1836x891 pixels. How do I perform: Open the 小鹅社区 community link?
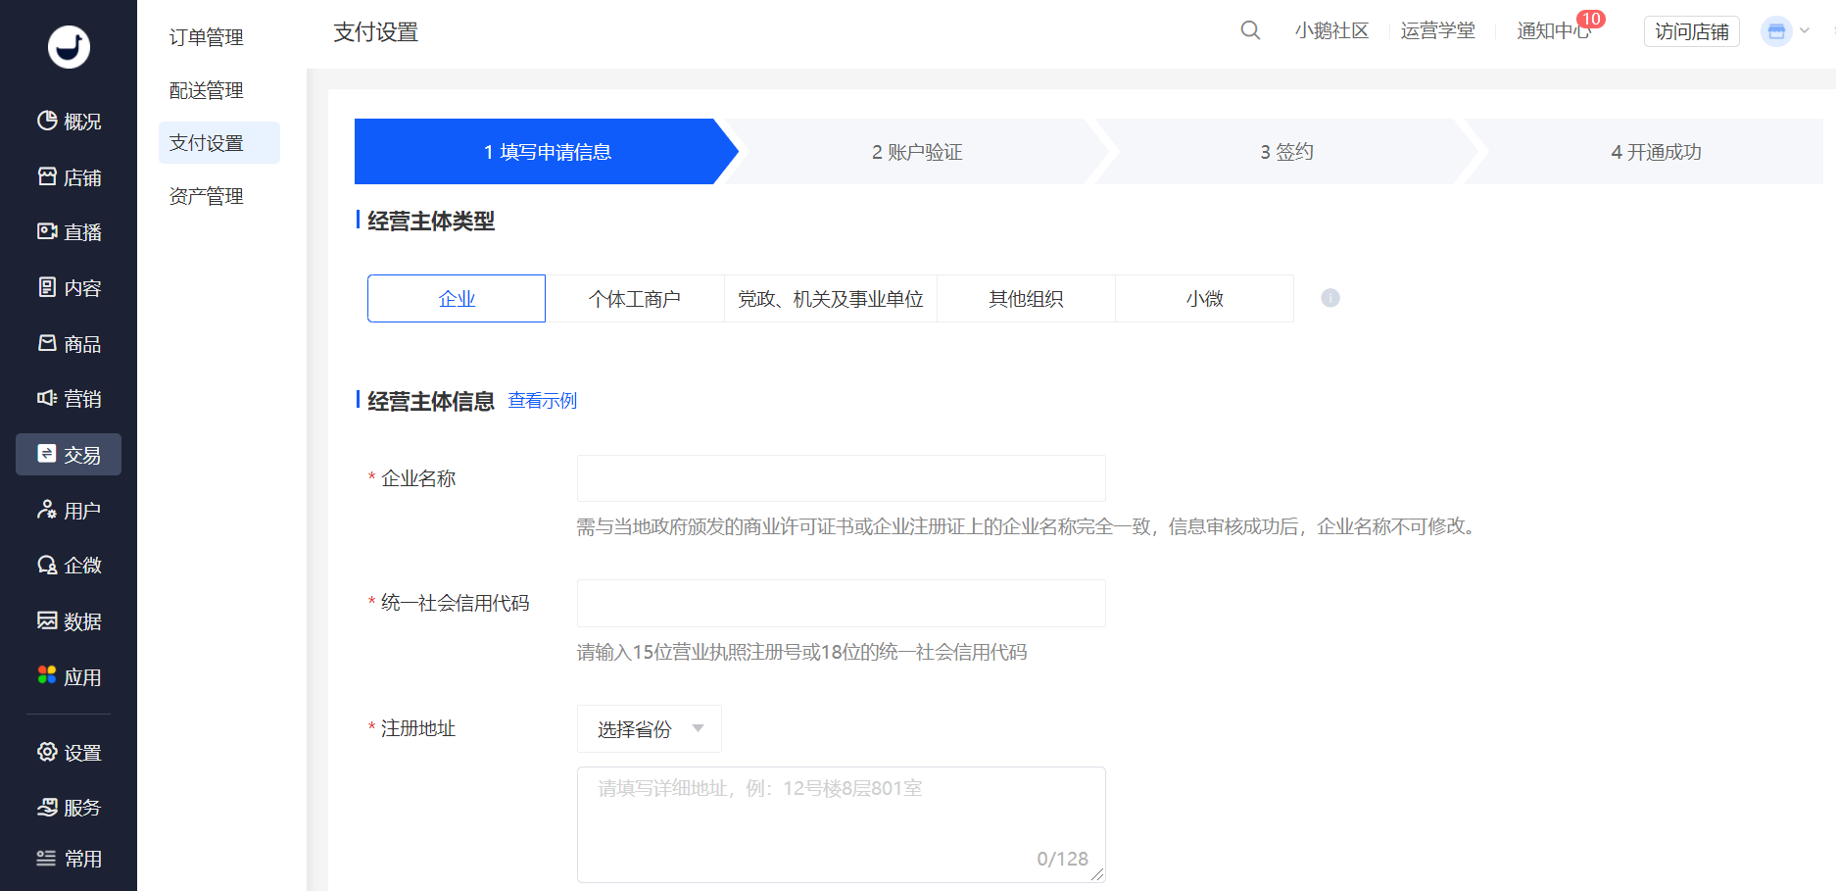[1331, 31]
